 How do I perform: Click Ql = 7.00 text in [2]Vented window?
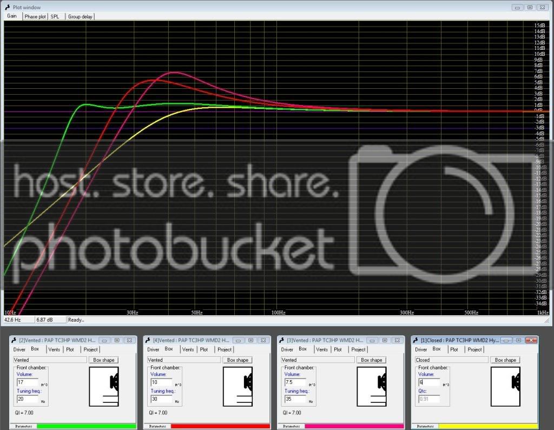coord(24,413)
